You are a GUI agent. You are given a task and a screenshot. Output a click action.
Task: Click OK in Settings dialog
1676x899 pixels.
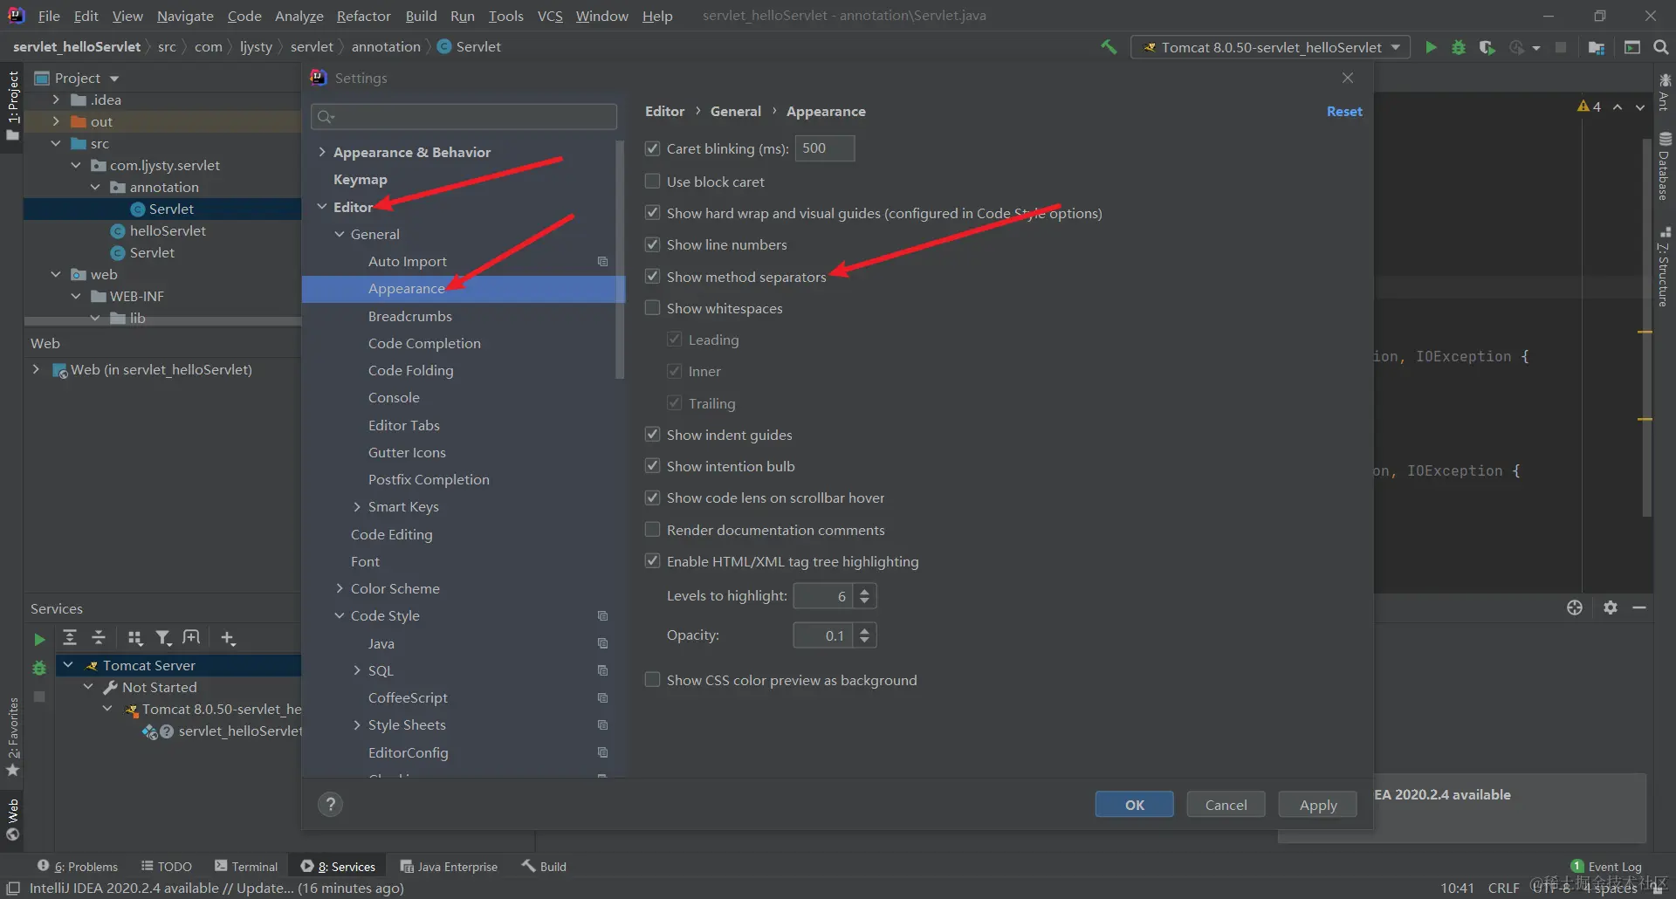(1134, 804)
